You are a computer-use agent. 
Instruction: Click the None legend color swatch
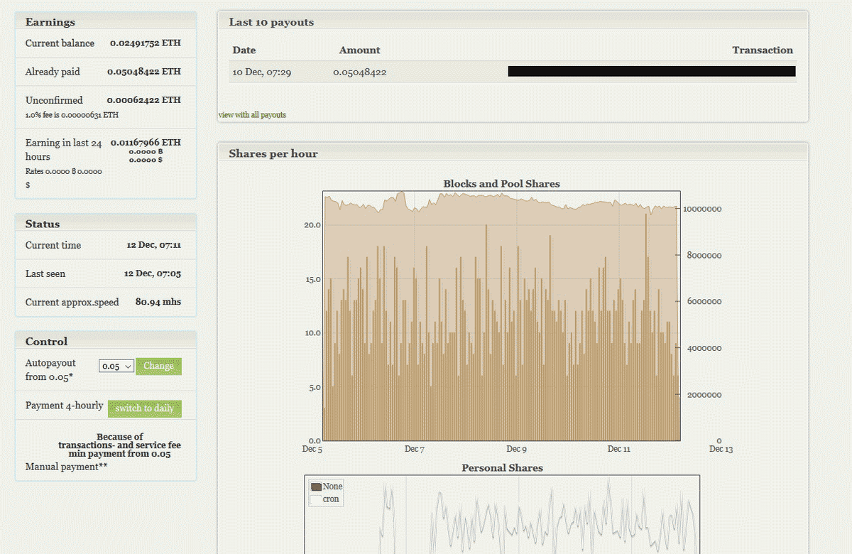(x=316, y=487)
